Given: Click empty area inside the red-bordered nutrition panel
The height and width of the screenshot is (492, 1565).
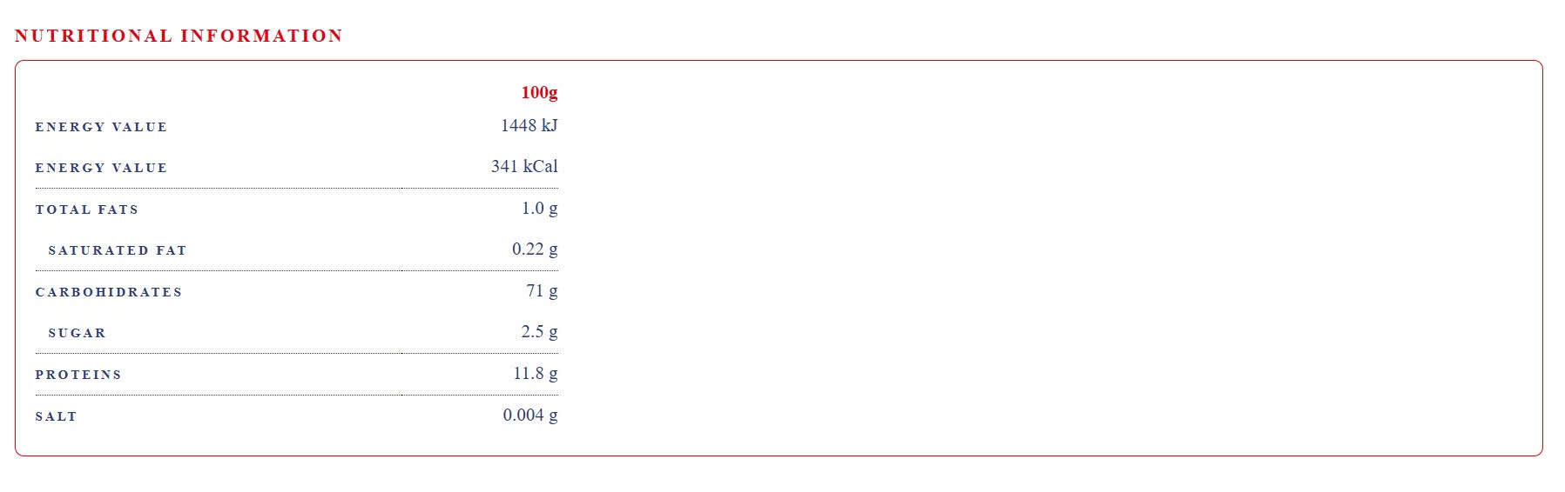Looking at the screenshot, I should coord(1045,261).
